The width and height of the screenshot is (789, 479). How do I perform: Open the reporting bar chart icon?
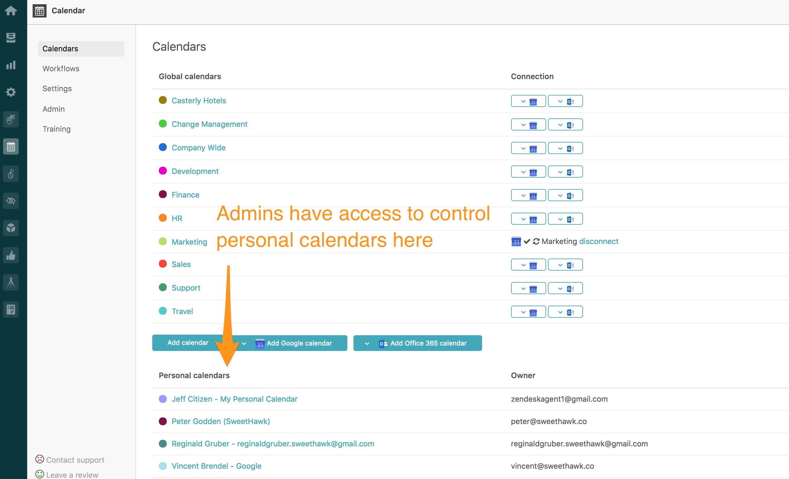[11, 65]
